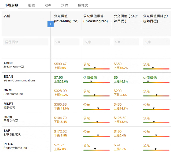Open the SAP SE ADR link

point(12,132)
